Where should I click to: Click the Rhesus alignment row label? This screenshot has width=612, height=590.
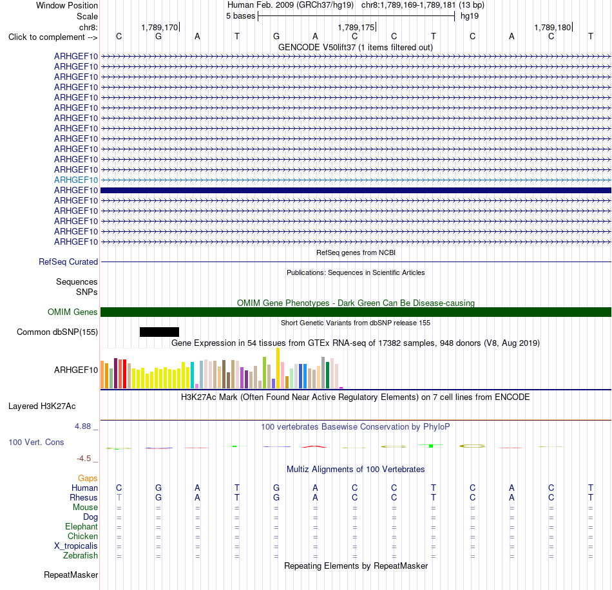pyautogui.click(x=84, y=498)
